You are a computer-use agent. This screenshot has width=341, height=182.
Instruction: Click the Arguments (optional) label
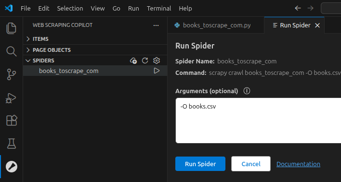point(207,91)
